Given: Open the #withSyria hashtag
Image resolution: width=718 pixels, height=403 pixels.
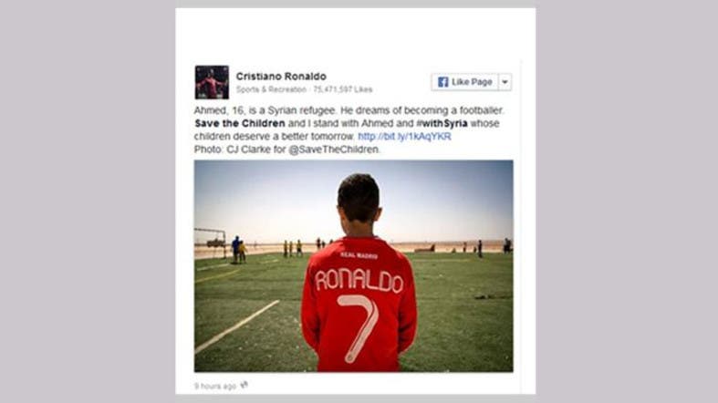Looking at the screenshot, I should tap(442, 123).
